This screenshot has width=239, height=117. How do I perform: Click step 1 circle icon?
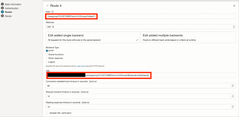2,4
